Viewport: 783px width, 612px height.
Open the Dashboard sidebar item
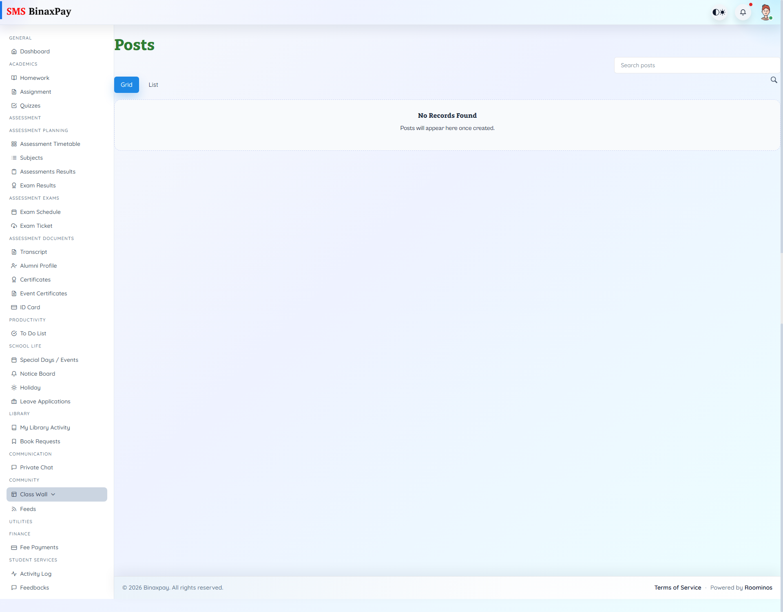point(35,51)
